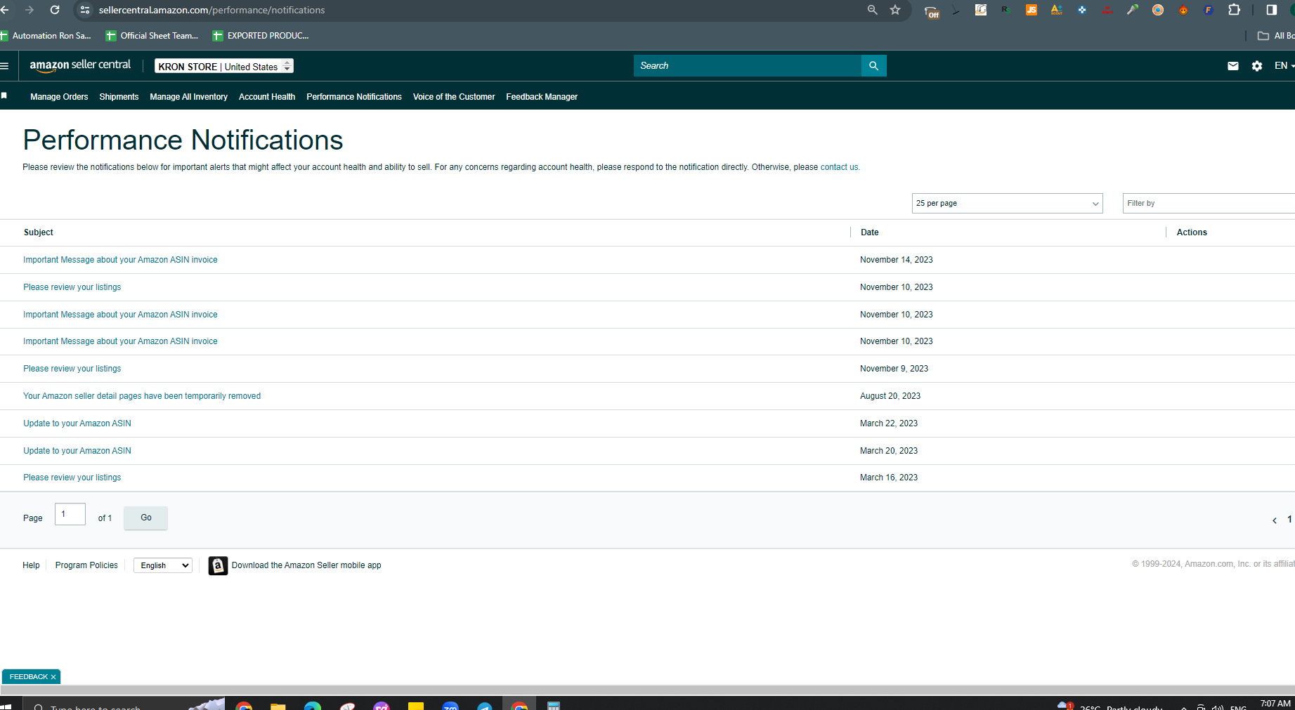Open the site information icon in the address bar
Viewport: 1295px width, 710px height.
coord(85,10)
